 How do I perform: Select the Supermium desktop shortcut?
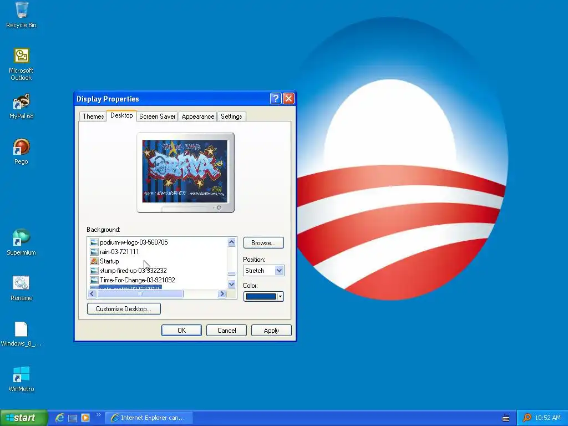(22, 242)
